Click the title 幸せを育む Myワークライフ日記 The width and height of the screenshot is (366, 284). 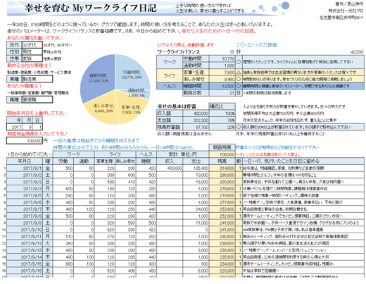[x=90, y=8]
